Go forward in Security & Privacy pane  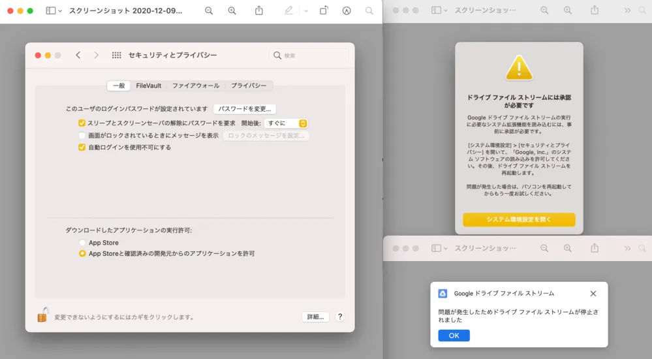(x=96, y=55)
